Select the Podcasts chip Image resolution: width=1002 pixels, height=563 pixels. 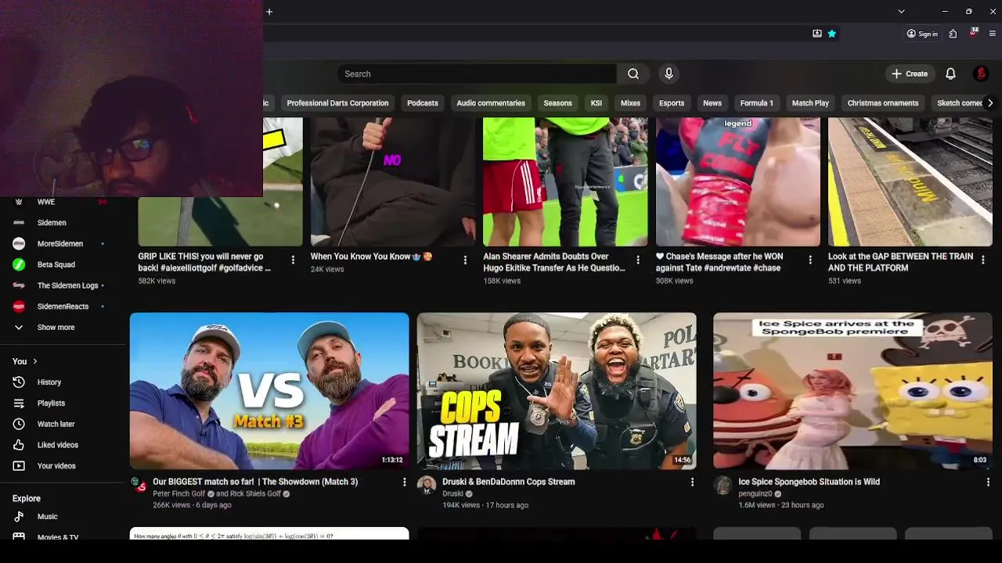423,103
